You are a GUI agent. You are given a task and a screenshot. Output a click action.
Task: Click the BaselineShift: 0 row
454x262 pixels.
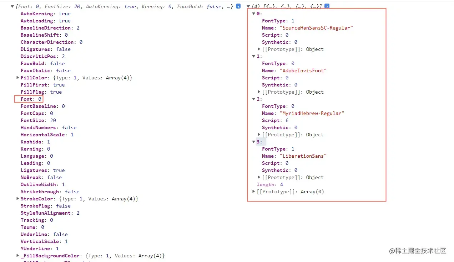(44, 35)
